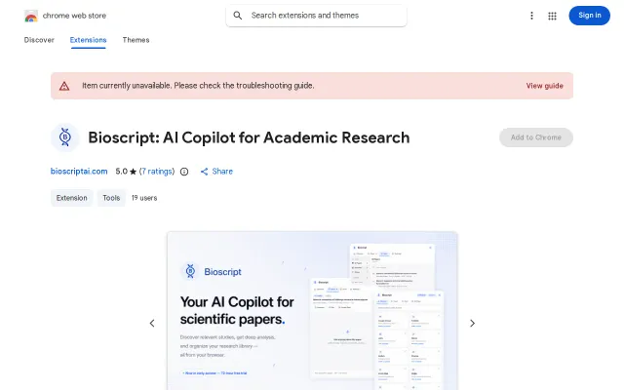Viewport: 624px width, 390px height.
Task: Click the Chrome Web Store rainbow logo
Action: (x=30, y=16)
